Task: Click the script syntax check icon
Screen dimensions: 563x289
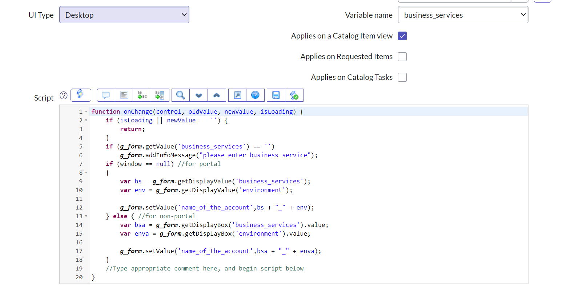Action: click(294, 95)
